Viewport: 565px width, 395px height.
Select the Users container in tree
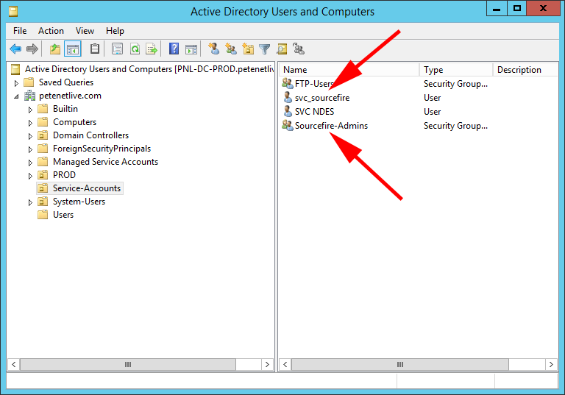[63, 215]
